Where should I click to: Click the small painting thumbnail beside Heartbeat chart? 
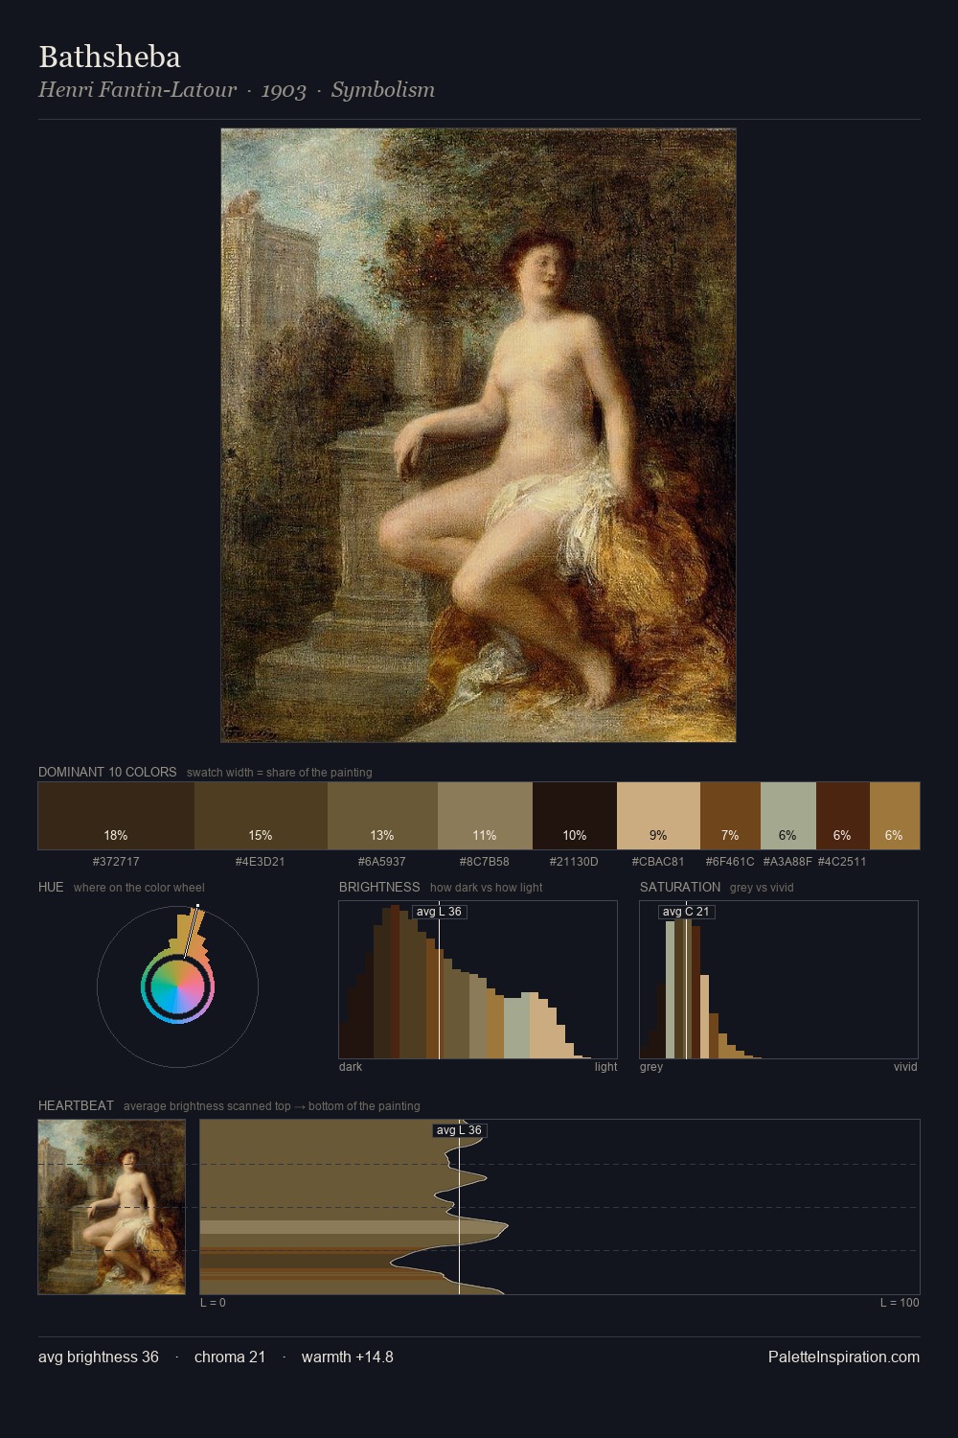[x=111, y=1207]
